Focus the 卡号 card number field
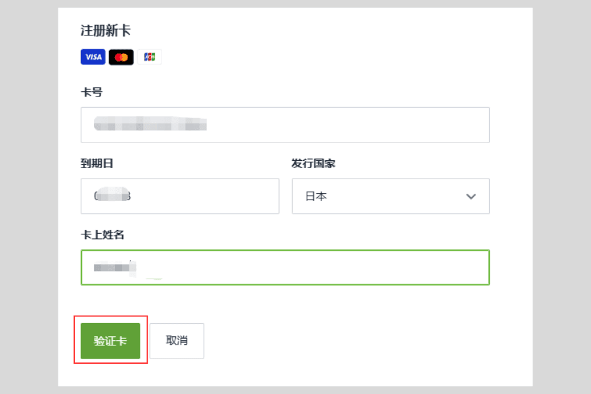 click(x=285, y=125)
